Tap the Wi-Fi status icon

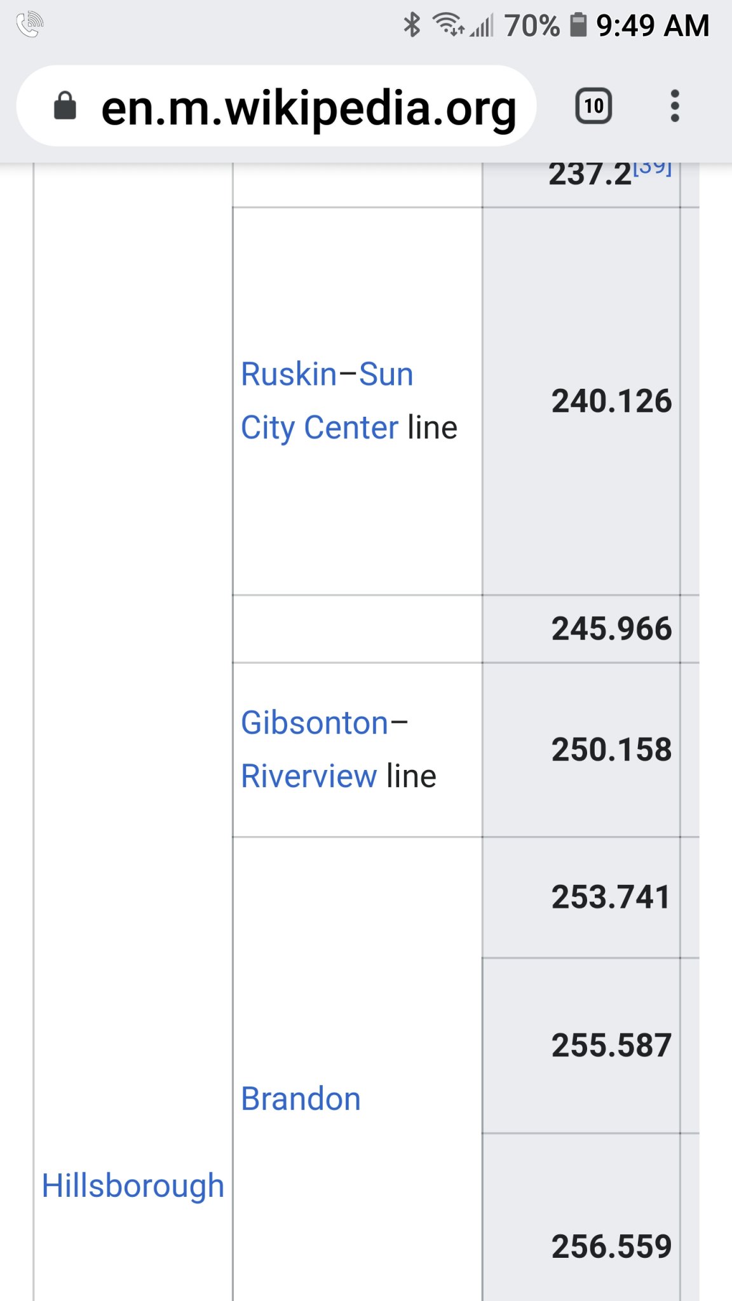point(447,25)
